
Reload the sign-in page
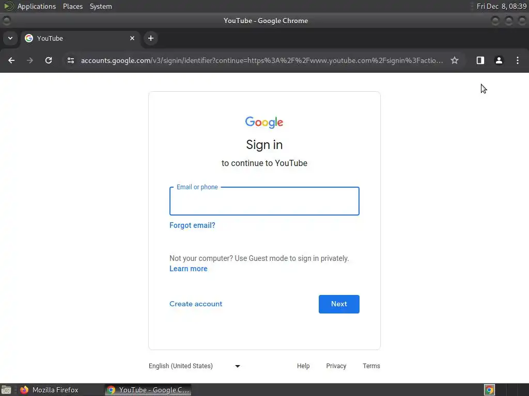point(49,60)
